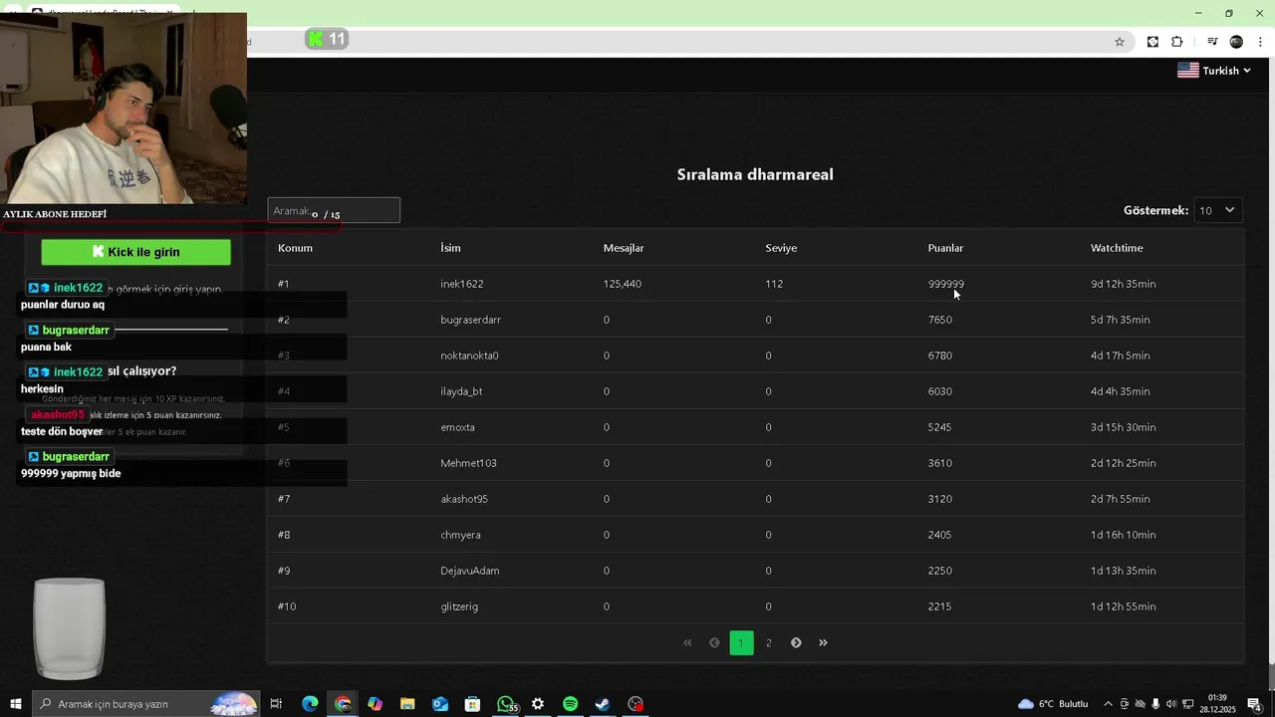The width and height of the screenshot is (1275, 717).
Task: Go to the previous leaderboard page arrow
Action: point(714,643)
